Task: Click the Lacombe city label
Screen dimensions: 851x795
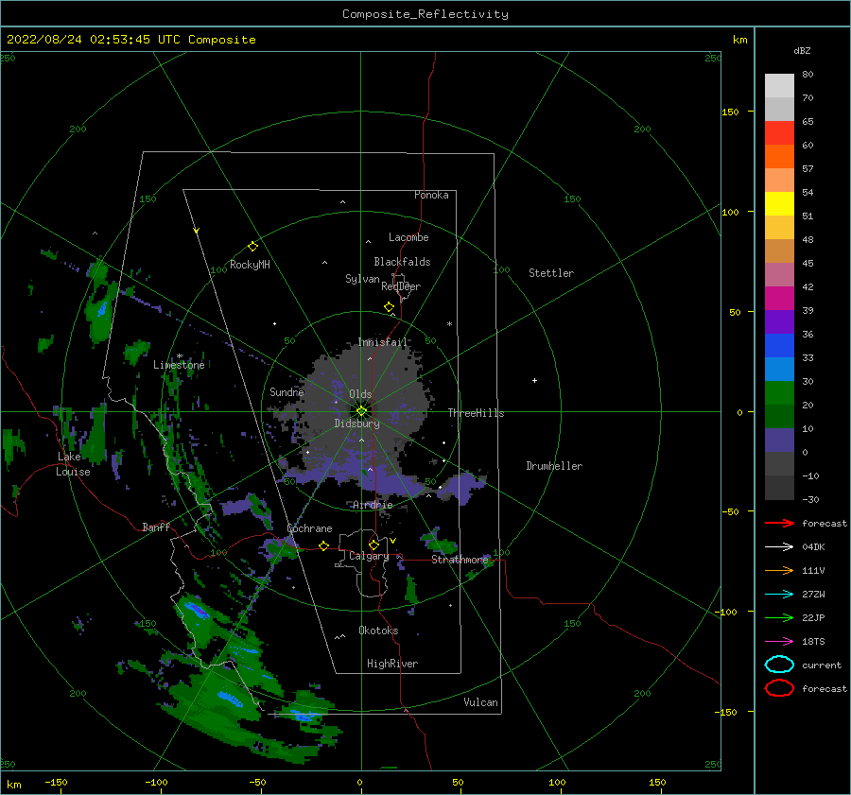Action: click(408, 237)
